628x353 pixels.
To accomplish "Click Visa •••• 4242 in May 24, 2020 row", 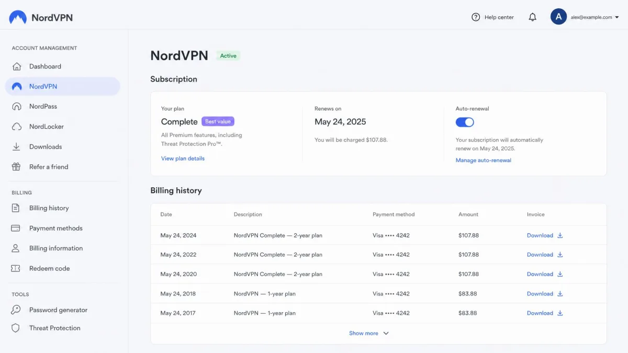I will 391,274.
